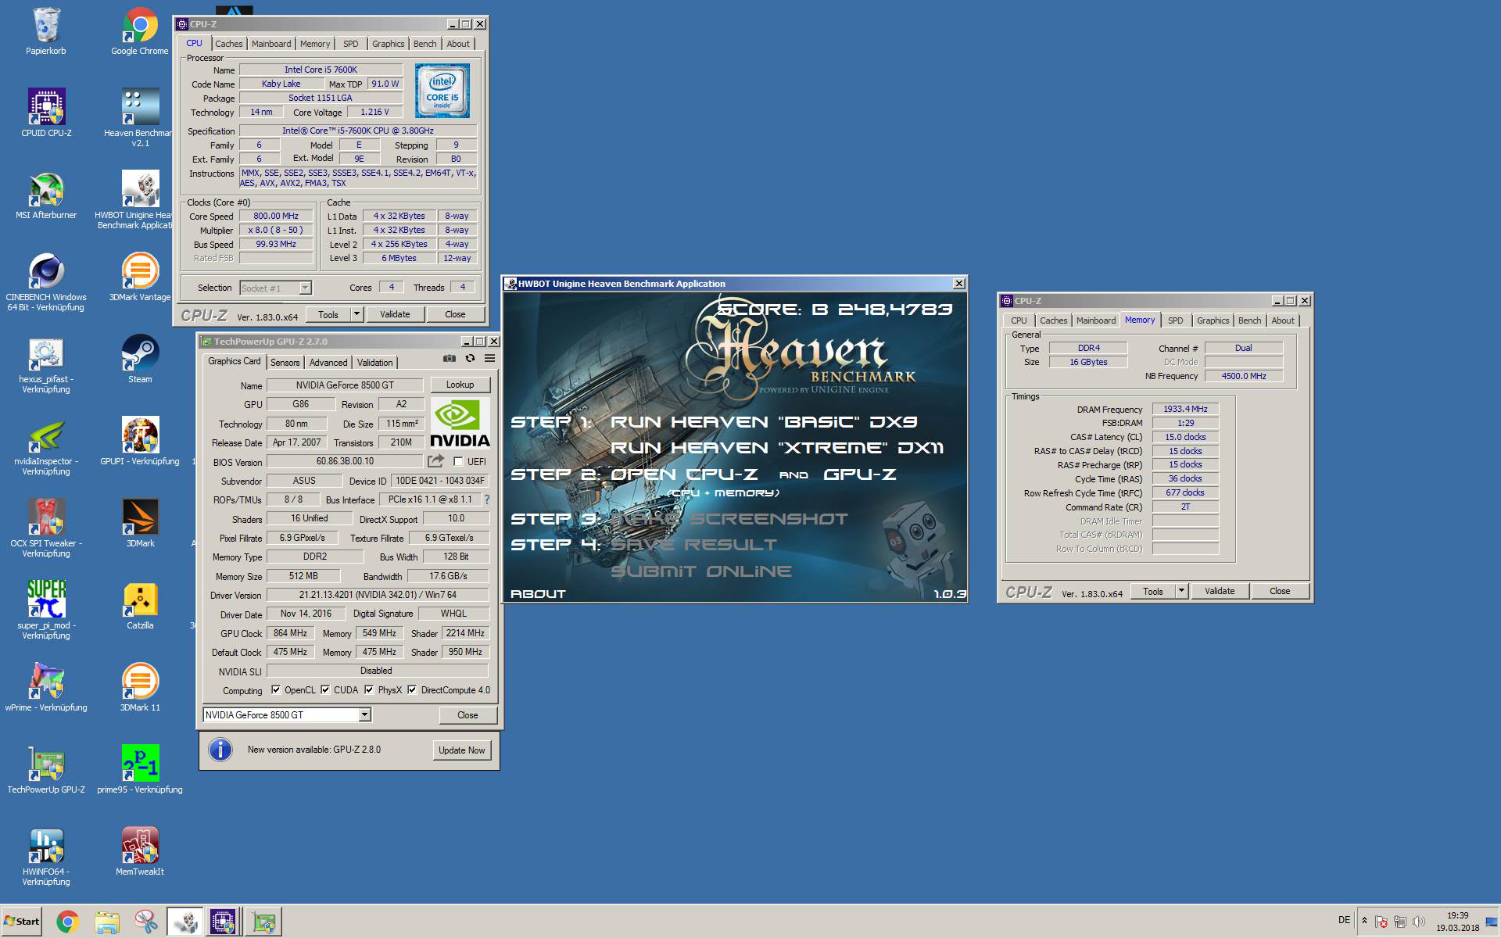Click ABOUT in HWBOT Heaven window
The width and height of the screenshot is (1501, 938).
click(538, 594)
